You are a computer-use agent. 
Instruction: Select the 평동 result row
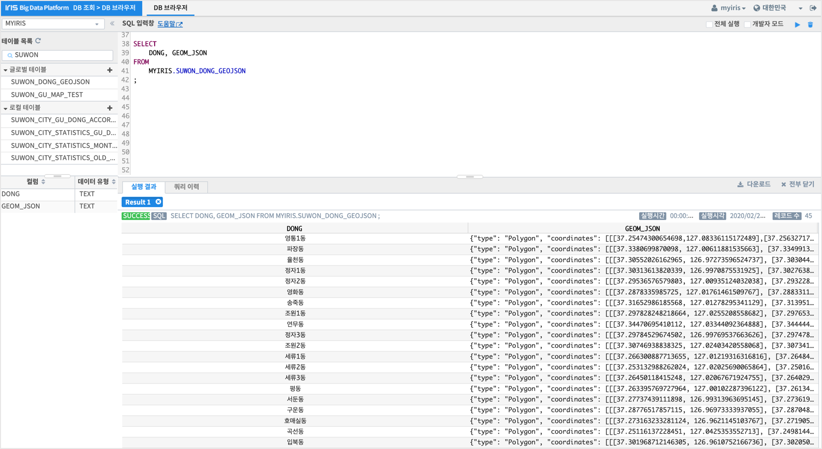tap(470, 389)
